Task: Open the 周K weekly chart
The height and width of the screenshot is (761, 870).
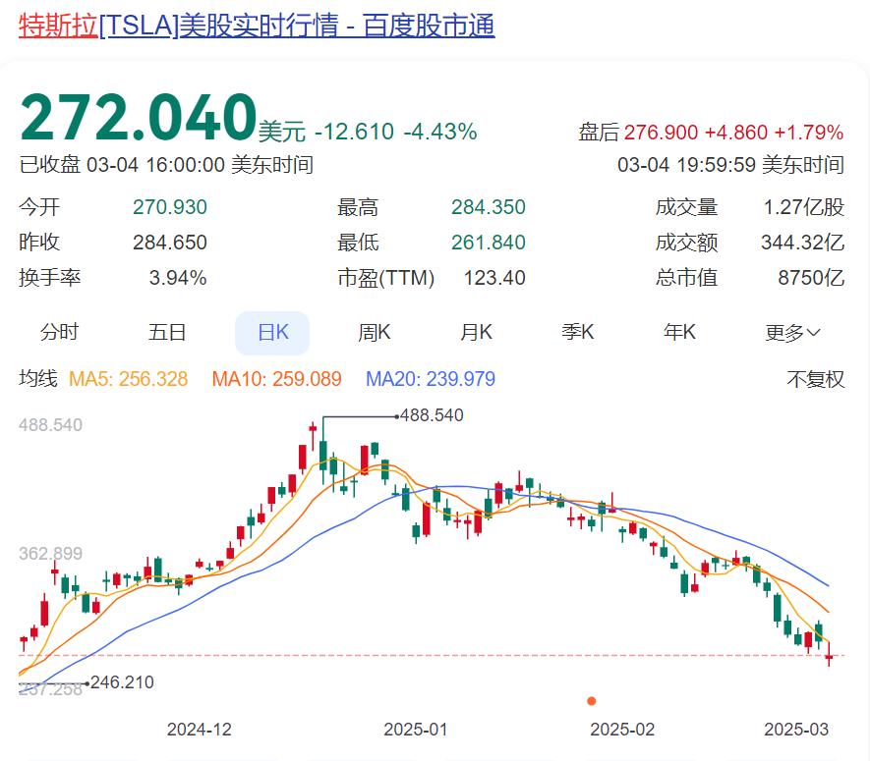Action: 375,332
